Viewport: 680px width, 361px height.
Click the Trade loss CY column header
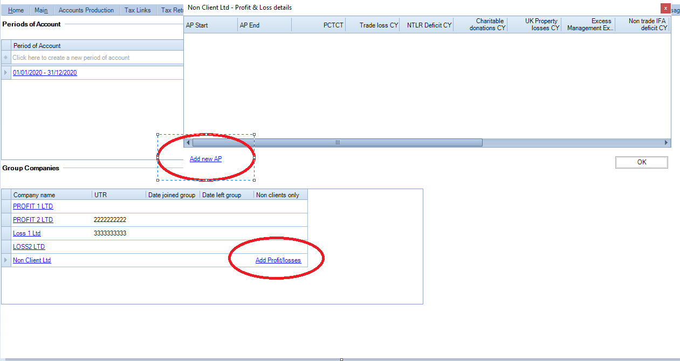373,25
